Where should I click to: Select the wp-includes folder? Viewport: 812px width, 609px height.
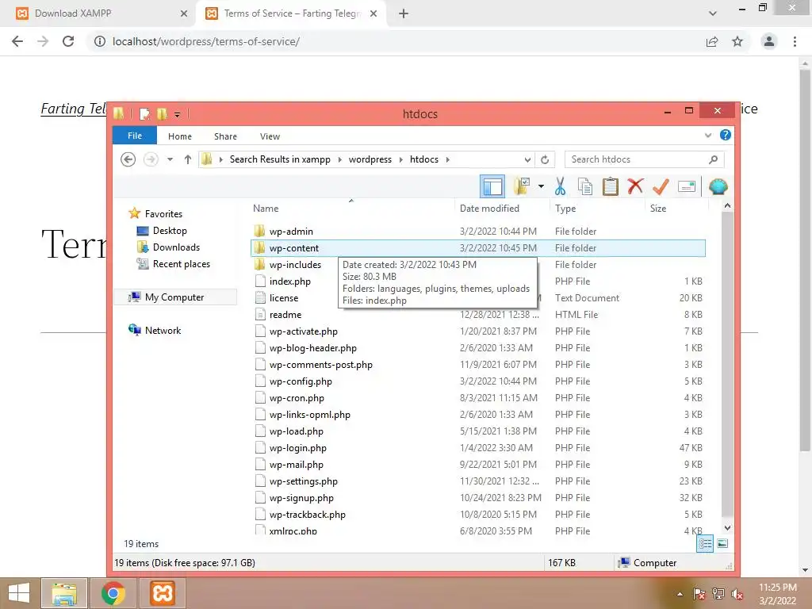[295, 265]
